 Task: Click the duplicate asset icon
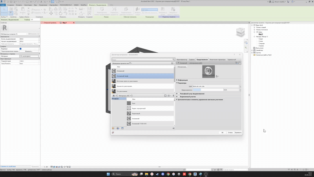[x=239, y=63]
